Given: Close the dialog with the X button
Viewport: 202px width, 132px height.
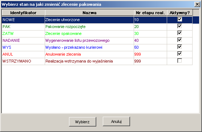Looking at the screenshot, I should 197,4.
